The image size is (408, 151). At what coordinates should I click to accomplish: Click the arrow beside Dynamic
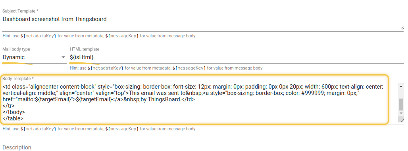pyautogui.click(x=63, y=57)
